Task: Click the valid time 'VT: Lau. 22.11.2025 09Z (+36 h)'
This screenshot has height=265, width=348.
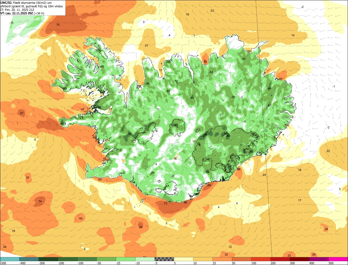Action: 23,13
